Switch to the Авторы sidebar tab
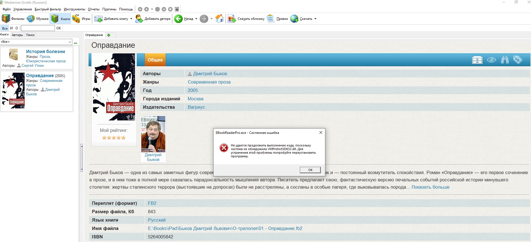531x242 pixels. [17, 35]
